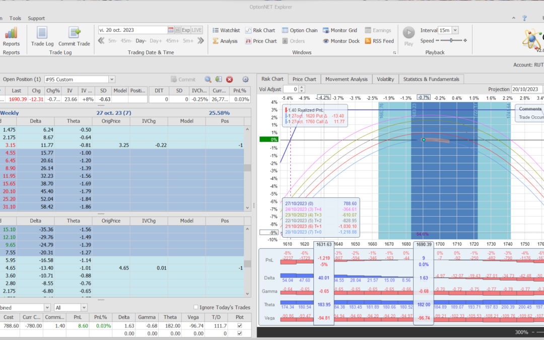Screen dimensions: 544x340
Task: Enable Ignore Today's Trades checkbox
Action: pos(196,307)
